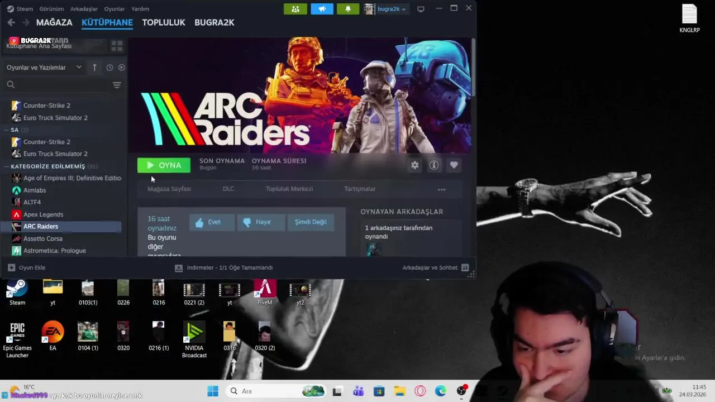Image resolution: width=715 pixels, height=402 pixels.
Task: Select Apex Legends in library list
Action: [x=43, y=214]
